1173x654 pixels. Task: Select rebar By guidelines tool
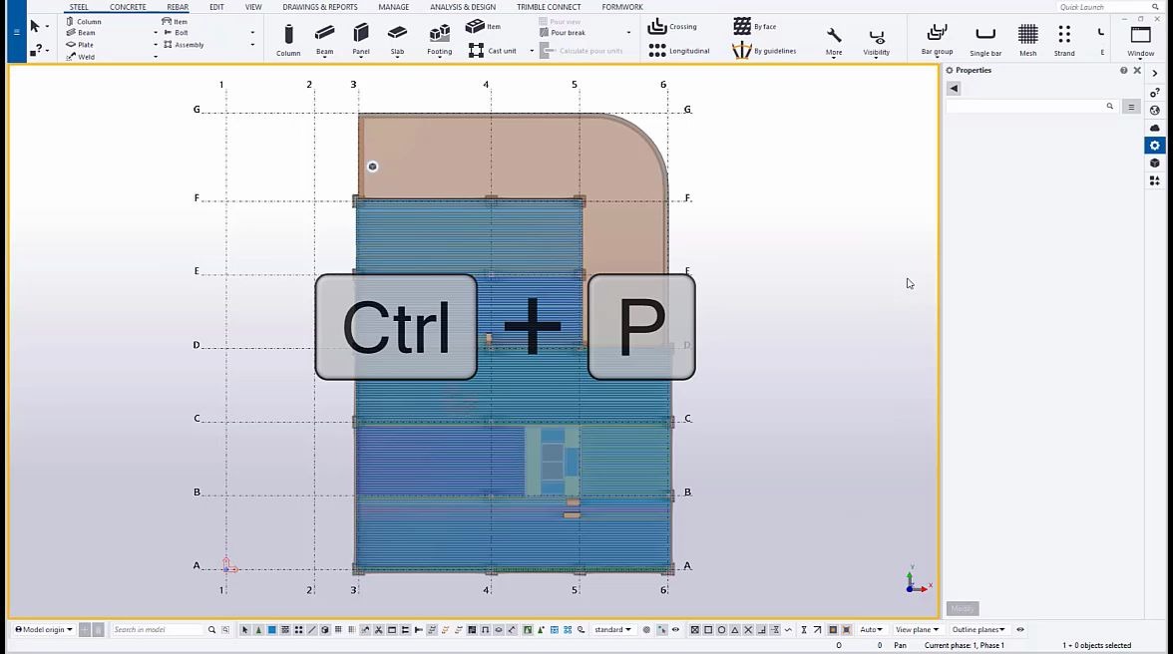(x=764, y=51)
